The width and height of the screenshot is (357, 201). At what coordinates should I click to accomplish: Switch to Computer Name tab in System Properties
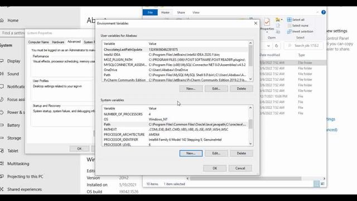[38, 42]
